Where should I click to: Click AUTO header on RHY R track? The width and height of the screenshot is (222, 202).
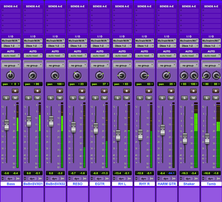click(x=144, y=51)
